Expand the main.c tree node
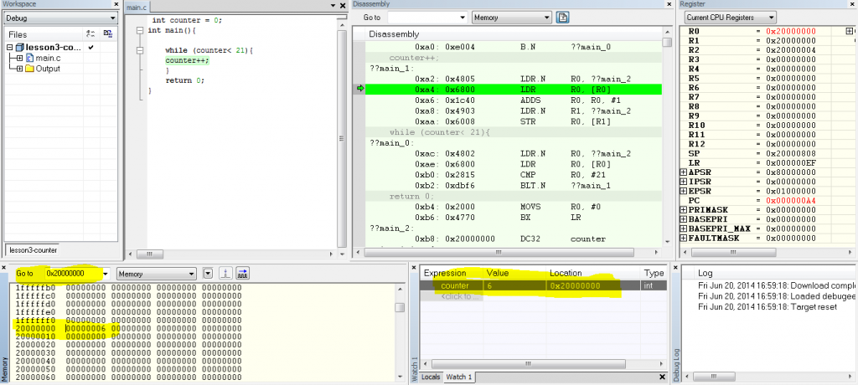858x385 pixels. (20, 58)
